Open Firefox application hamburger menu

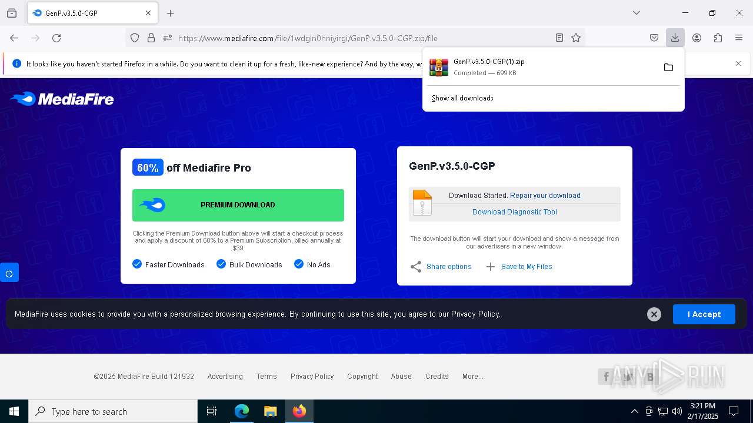[739, 38]
